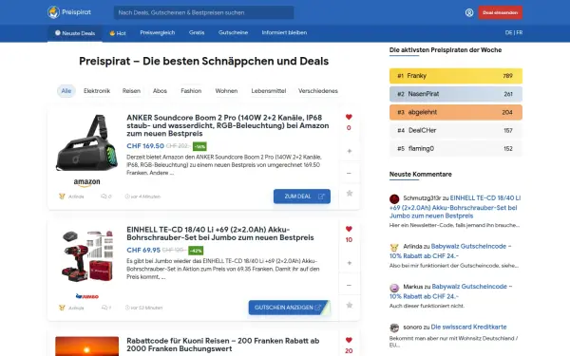The image size is (570, 356).
Task: Upvote the ANKER Soundcore deal with plus
Action: pos(350,151)
